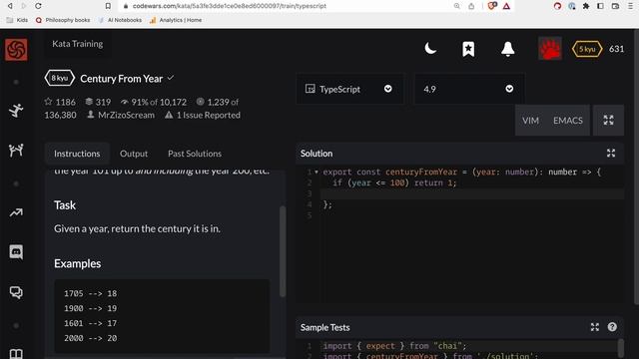This screenshot has height=359, width=639.
Task: Toggle fullscreen editor layout button
Action: click(x=608, y=120)
